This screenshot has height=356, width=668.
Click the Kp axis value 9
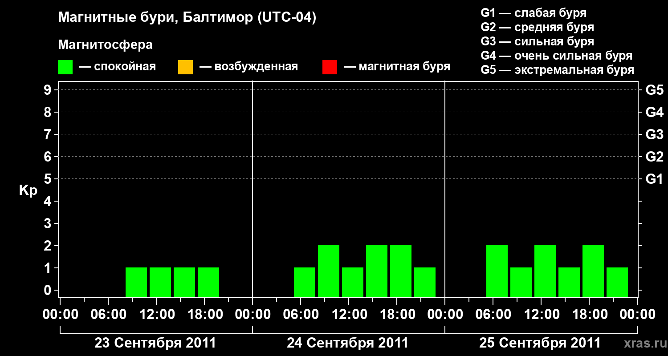[x=49, y=90]
